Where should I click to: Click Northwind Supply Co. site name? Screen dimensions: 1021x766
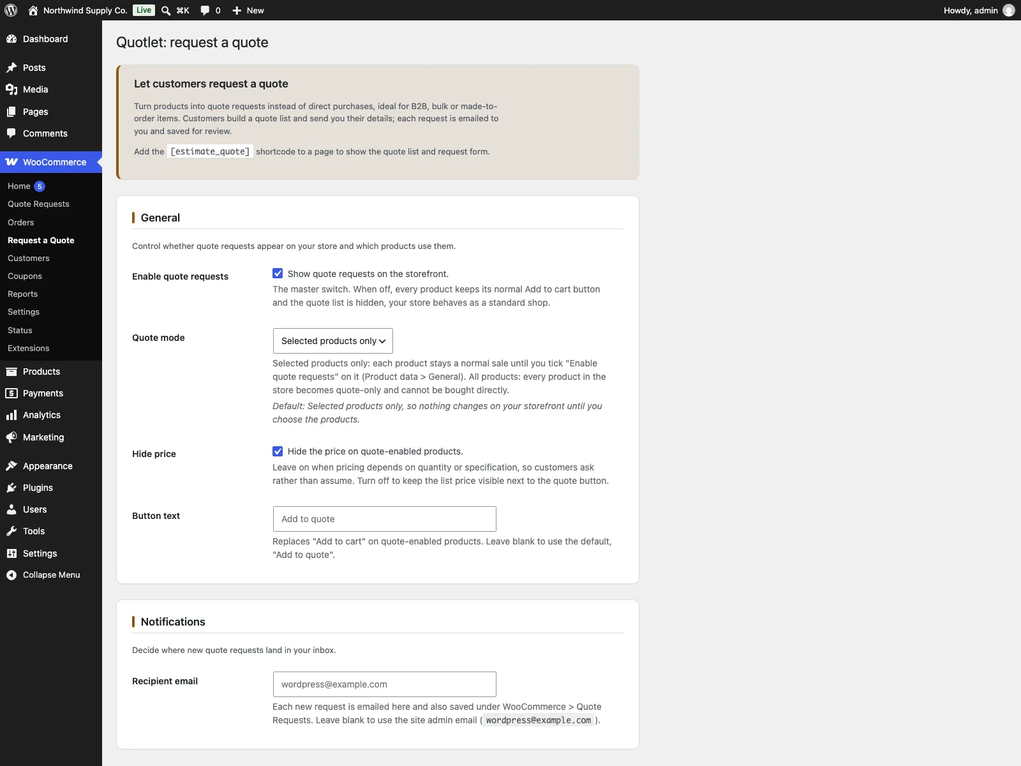click(x=86, y=10)
